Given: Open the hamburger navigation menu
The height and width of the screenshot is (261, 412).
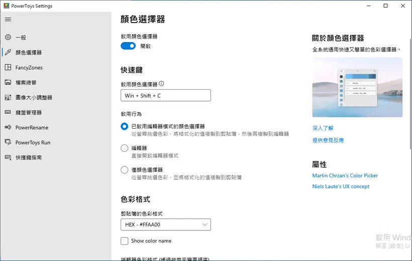Looking at the screenshot, I should point(8,20).
